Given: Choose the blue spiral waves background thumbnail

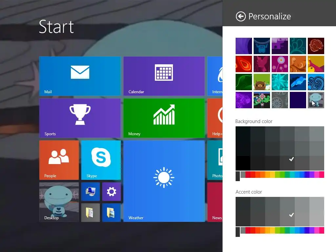Looking at the screenshot, I should [x=316, y=82].
